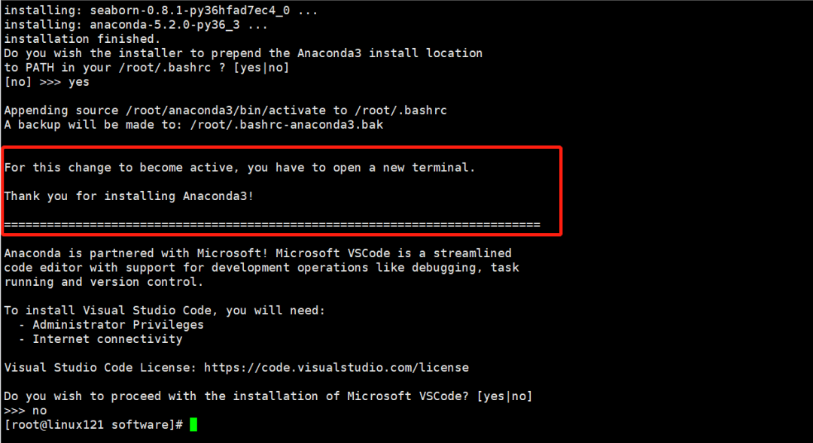
Task: Click the 'Administrator Privileges' bullet item
Action: [118, 325]
